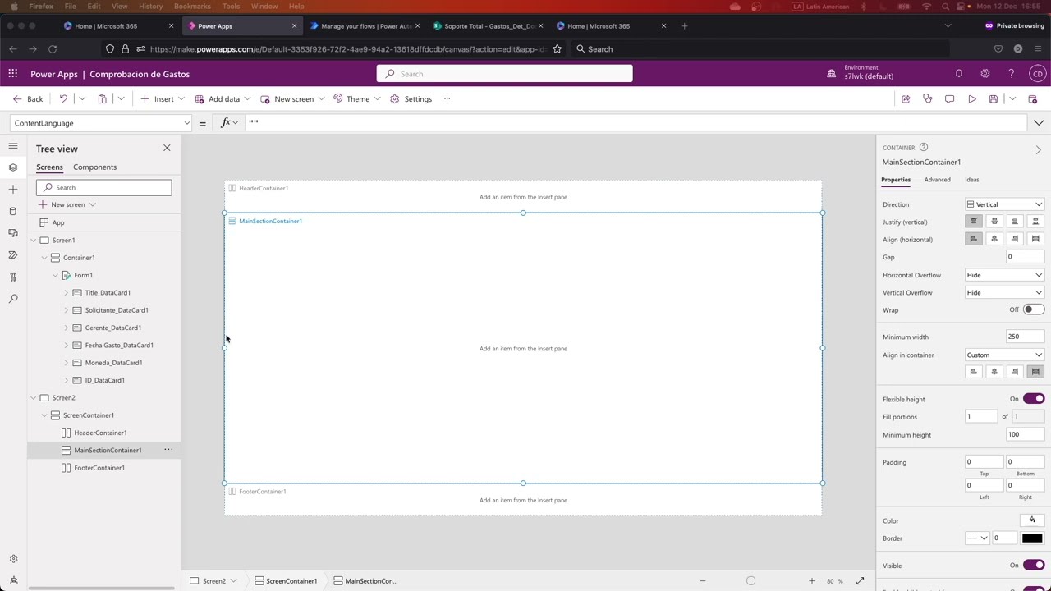Click the fit-to-window expand icon

pos(860,581)
